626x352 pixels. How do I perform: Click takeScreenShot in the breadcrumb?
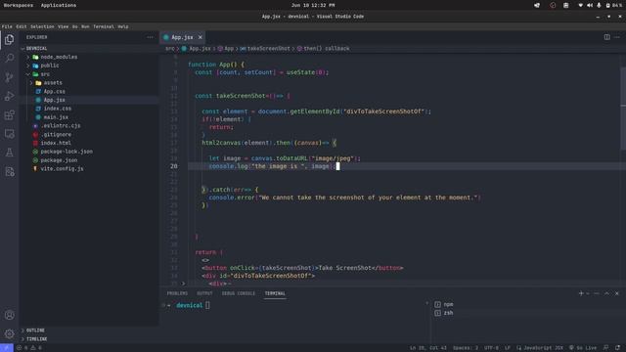pos(268,48)
